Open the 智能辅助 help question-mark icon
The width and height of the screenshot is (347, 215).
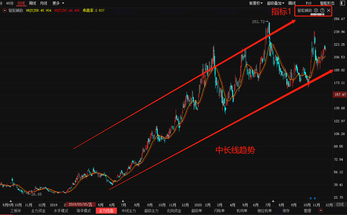click(322, 10)
